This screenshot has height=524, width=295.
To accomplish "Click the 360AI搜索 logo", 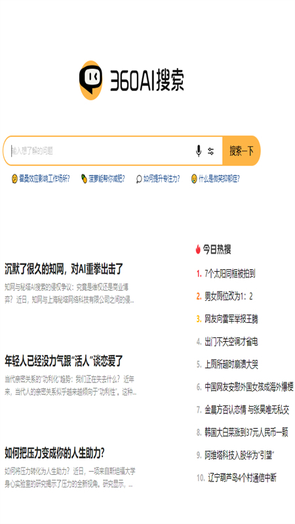I will pyautogui.click(x=132, y=80).
